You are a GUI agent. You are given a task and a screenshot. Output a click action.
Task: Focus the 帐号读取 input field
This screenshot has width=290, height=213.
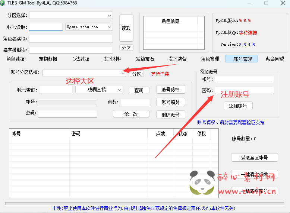(x=46, y=27)
